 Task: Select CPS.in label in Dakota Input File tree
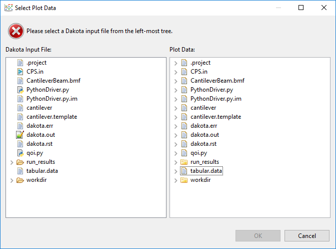(35, 72)
